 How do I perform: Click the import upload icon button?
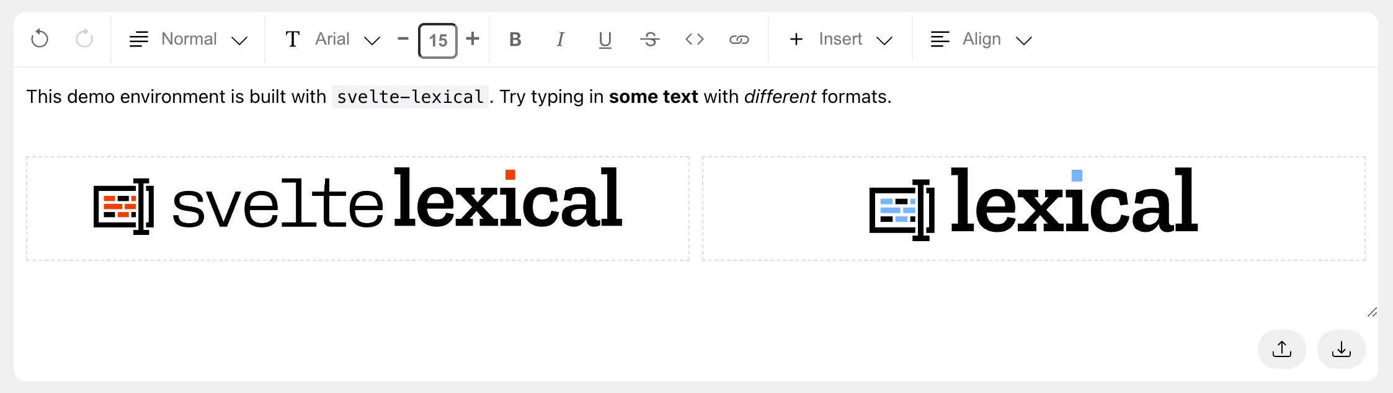1282,349
